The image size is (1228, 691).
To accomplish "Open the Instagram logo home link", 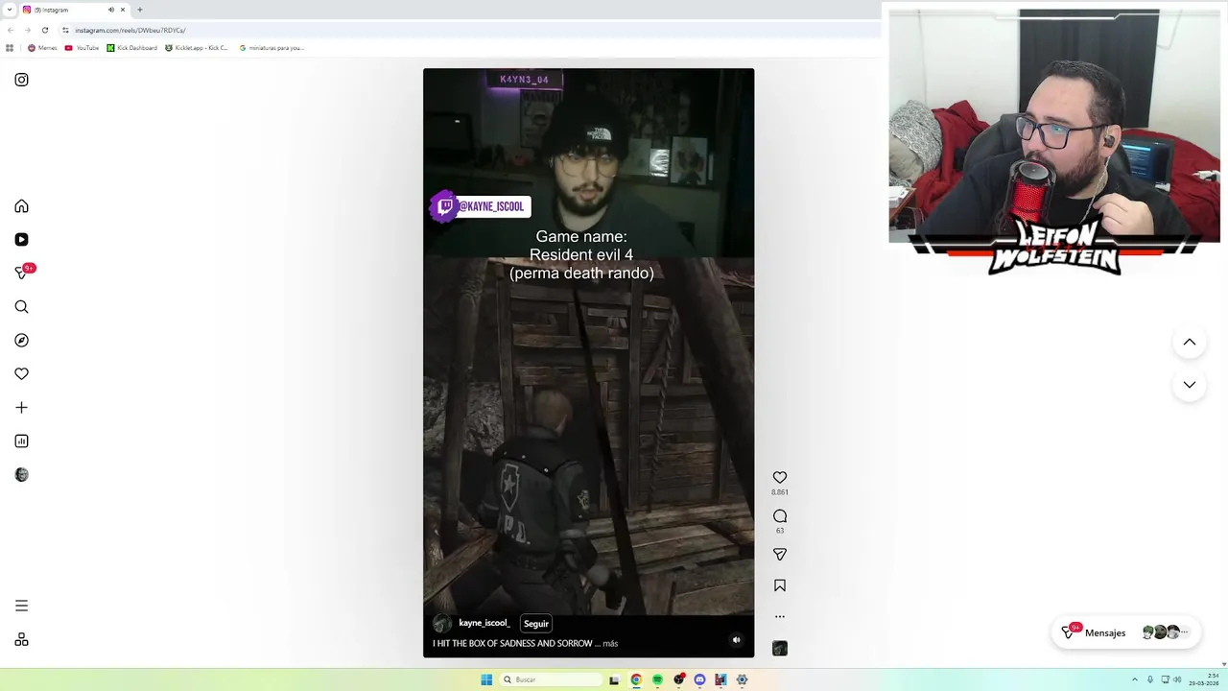I will click(21, 80).
